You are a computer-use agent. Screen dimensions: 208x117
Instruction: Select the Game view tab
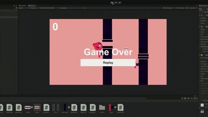[x=32, y=6]
